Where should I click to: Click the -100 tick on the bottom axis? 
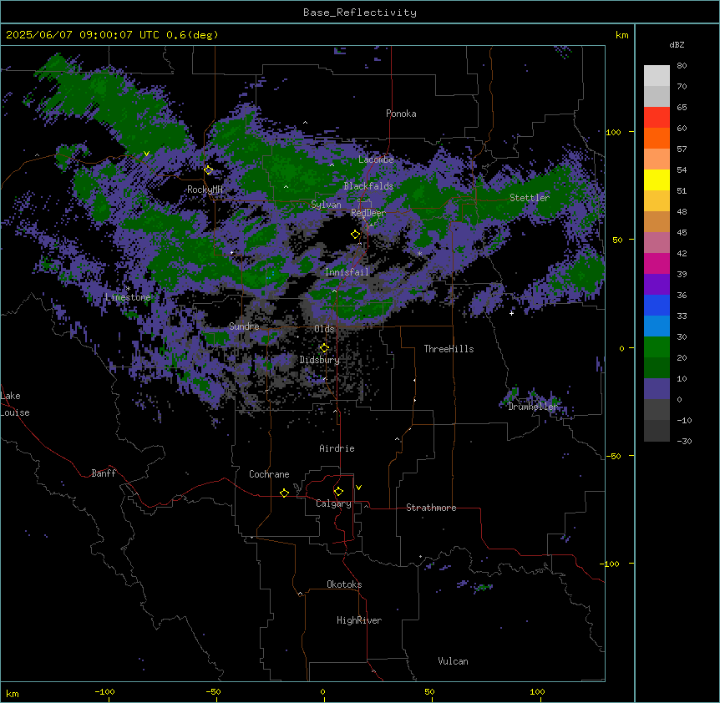point(104,692)
